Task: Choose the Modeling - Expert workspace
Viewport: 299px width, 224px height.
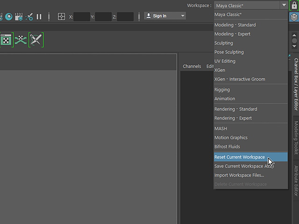Action: pyautogui.click(x=251, y=34)
